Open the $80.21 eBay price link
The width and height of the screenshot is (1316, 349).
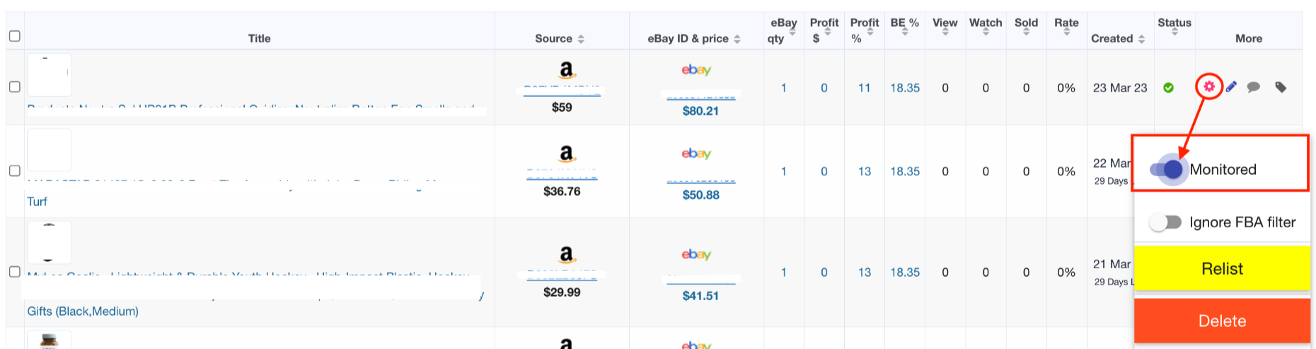click(700, 111)
